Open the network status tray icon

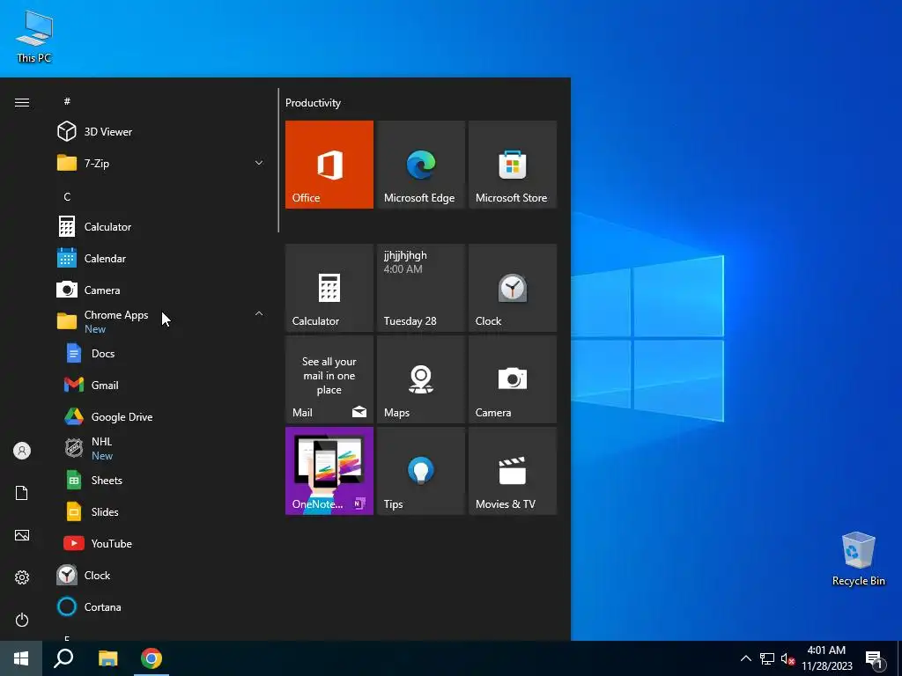[767, 658]
